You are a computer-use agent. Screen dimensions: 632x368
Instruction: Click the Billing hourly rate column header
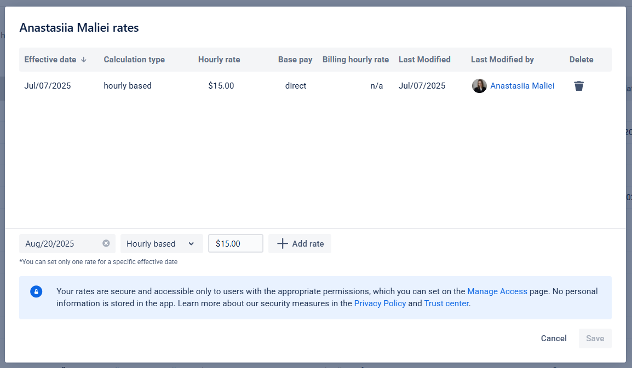[355, 60]
